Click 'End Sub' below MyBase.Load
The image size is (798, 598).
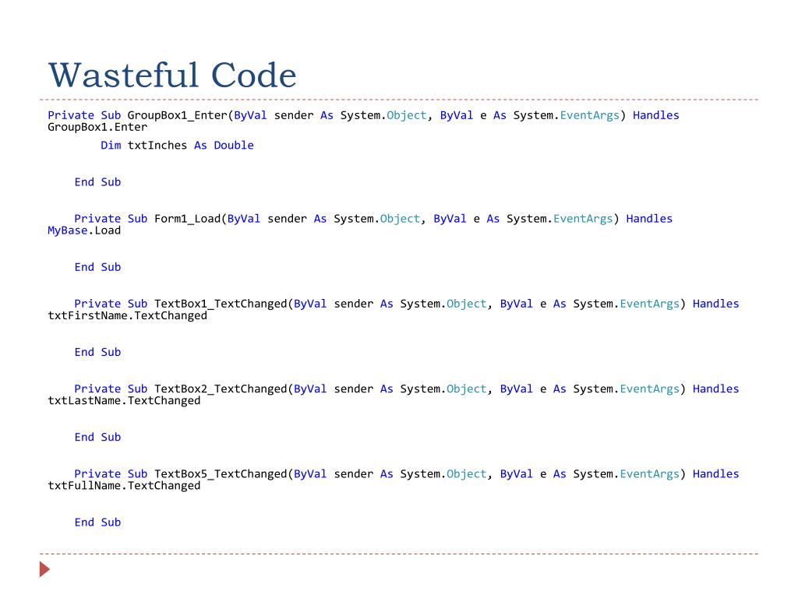[x=97, y=267]
